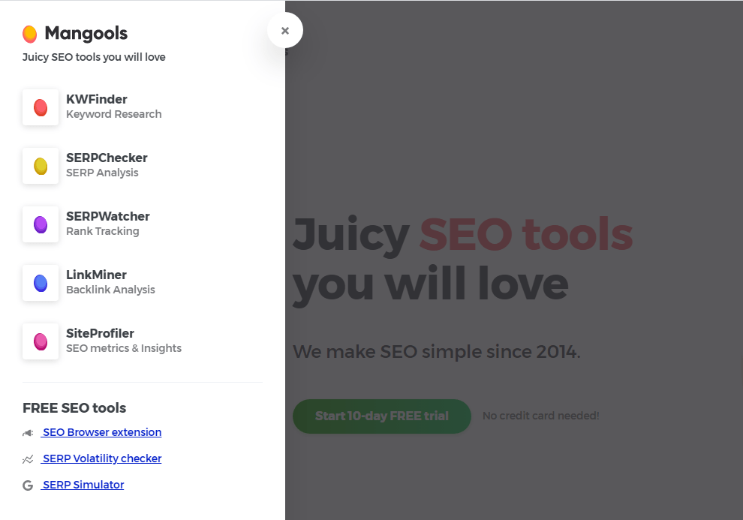743x520 pixels.
Task: Open SiteProfiler SEO metrics & Insights entry
Action: pos(123,341)
